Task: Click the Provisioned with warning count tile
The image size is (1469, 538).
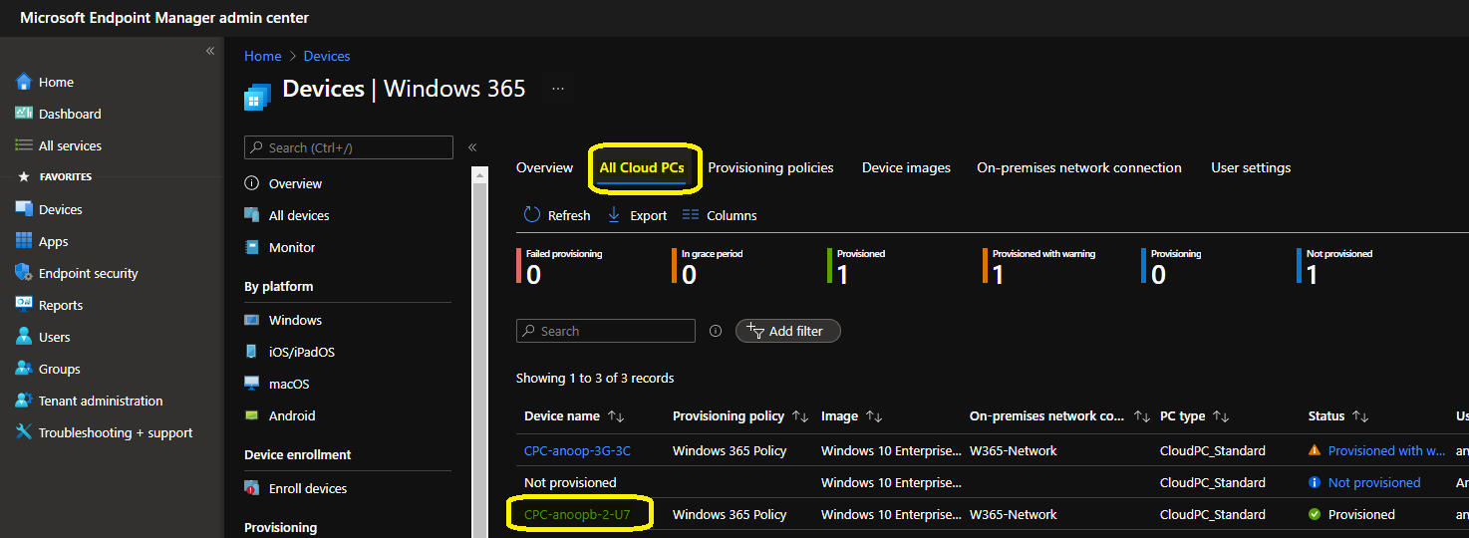Action: [1040, 267]
